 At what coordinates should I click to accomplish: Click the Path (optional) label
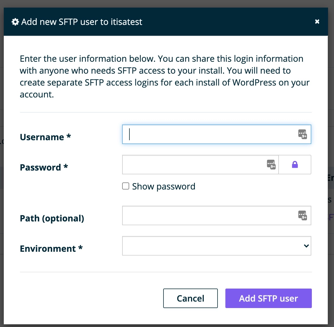pyautogui.click(x=52, y=218)
